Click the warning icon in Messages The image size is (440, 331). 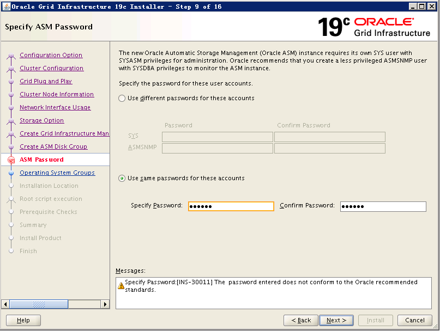[x=121, y=286]
